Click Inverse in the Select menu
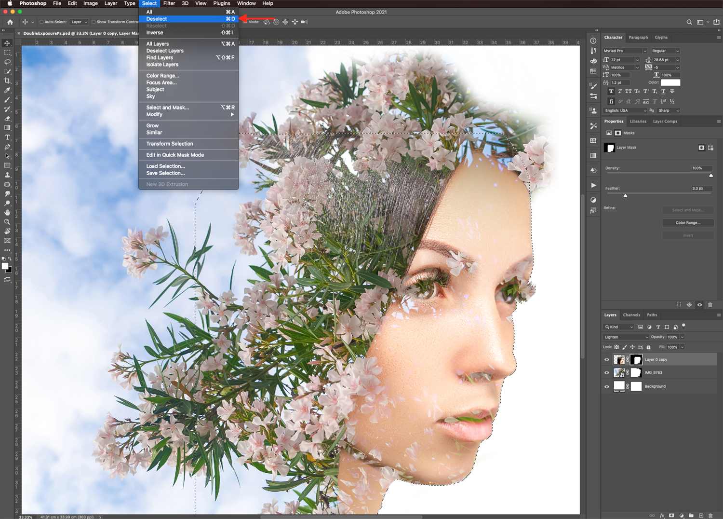Screen dimensions: 723x519 coord(155,33)
